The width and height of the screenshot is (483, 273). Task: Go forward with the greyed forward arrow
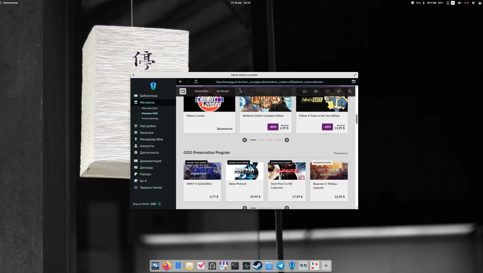188,82
